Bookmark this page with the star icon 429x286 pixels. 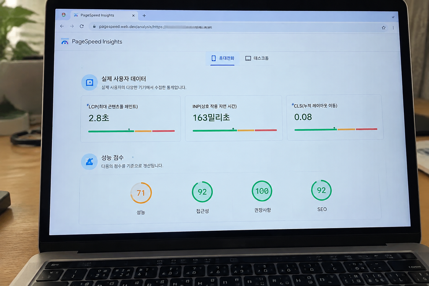[x=384, y=28]
